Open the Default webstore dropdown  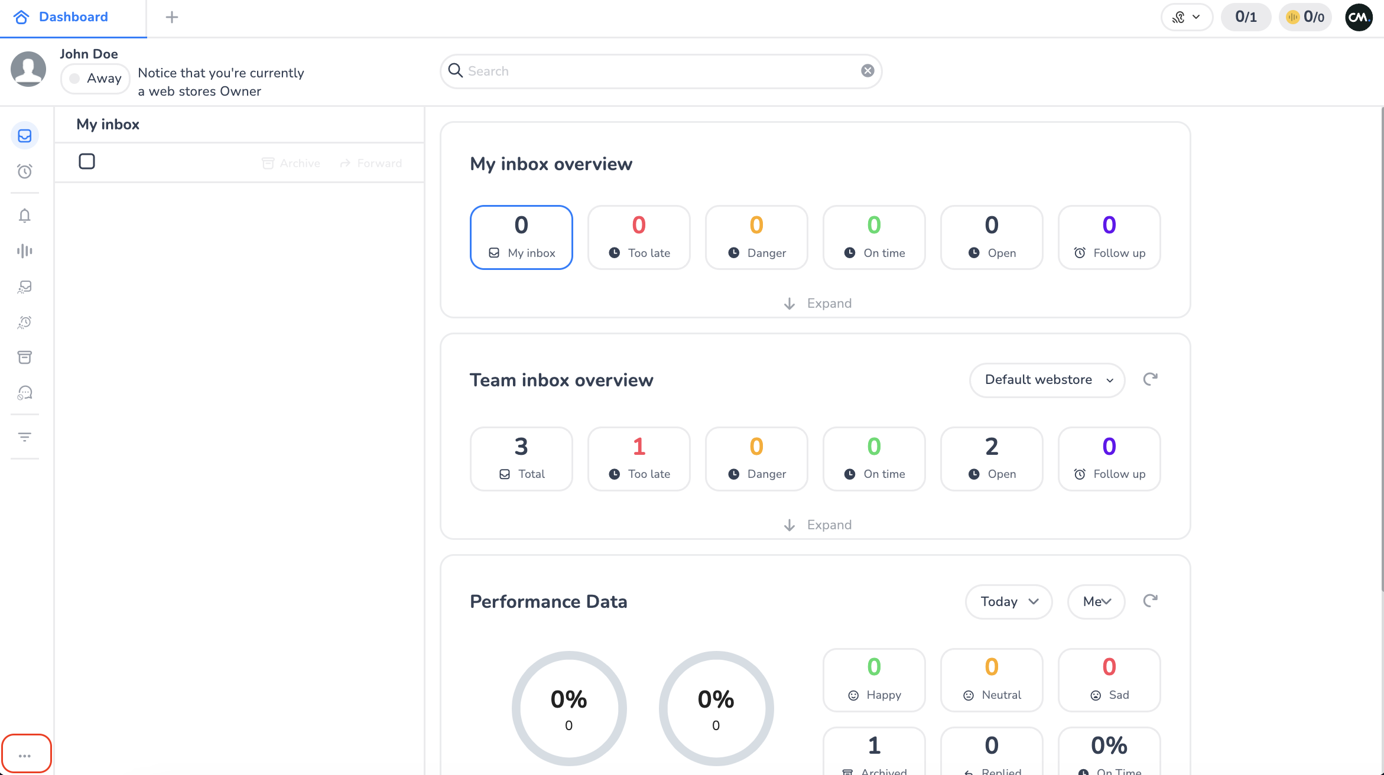1047,380
